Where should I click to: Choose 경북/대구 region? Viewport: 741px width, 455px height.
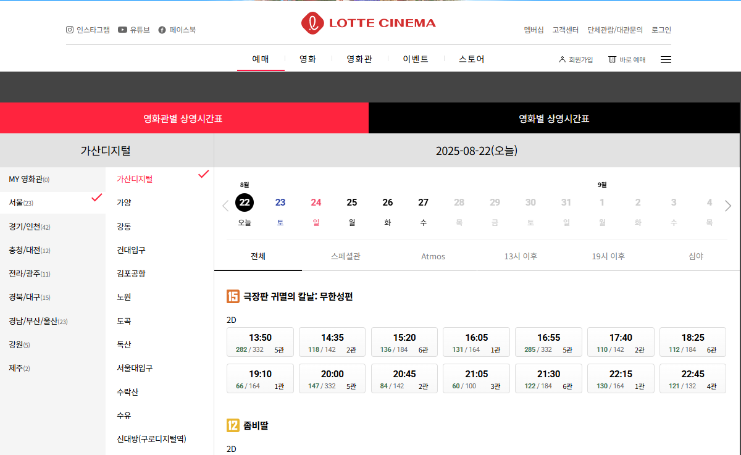click(53, 297)
